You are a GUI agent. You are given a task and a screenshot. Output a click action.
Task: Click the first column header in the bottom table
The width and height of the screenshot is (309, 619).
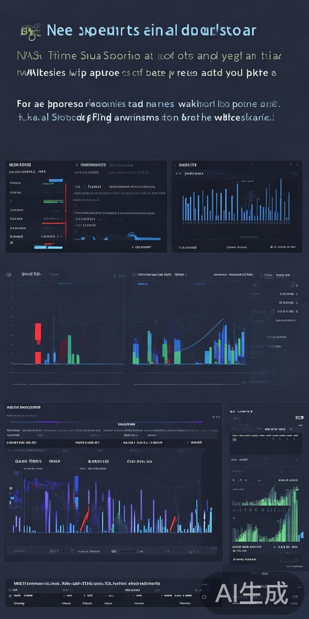19,603
